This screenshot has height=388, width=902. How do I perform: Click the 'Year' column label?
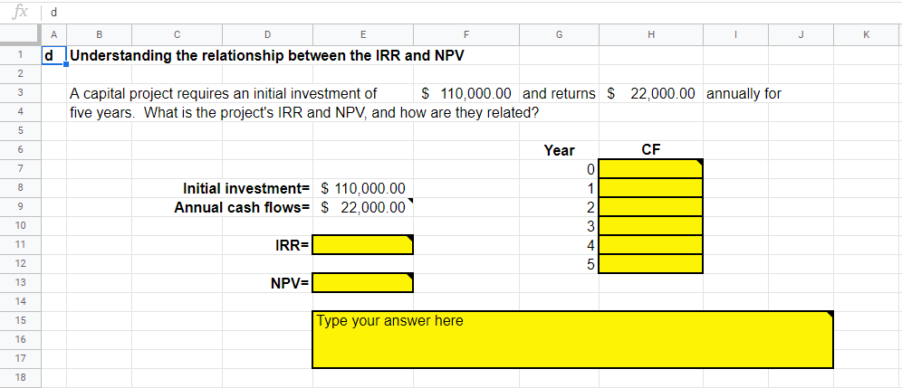click(559, 150)
